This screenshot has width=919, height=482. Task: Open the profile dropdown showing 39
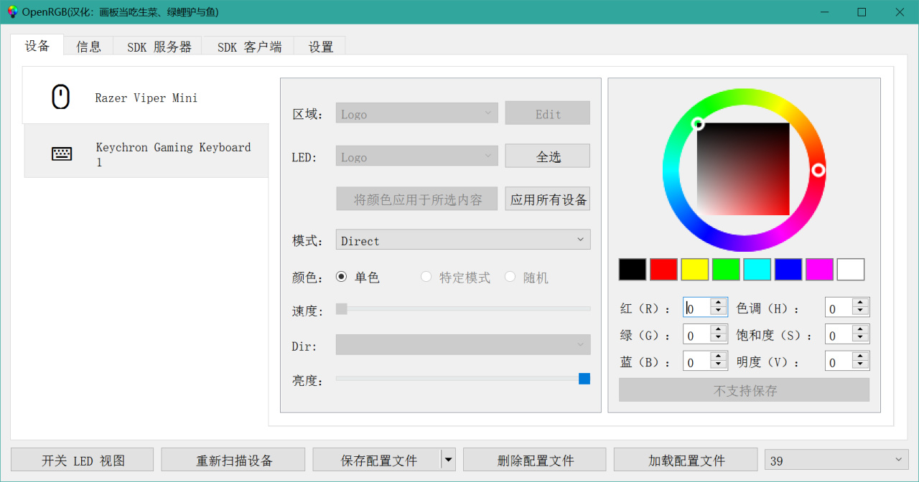(836, 460)
